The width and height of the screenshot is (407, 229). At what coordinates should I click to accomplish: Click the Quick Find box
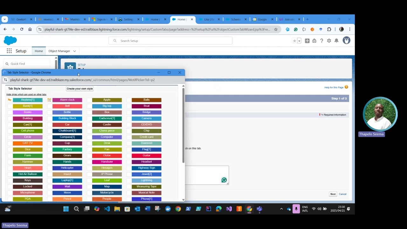pos(27,64)
